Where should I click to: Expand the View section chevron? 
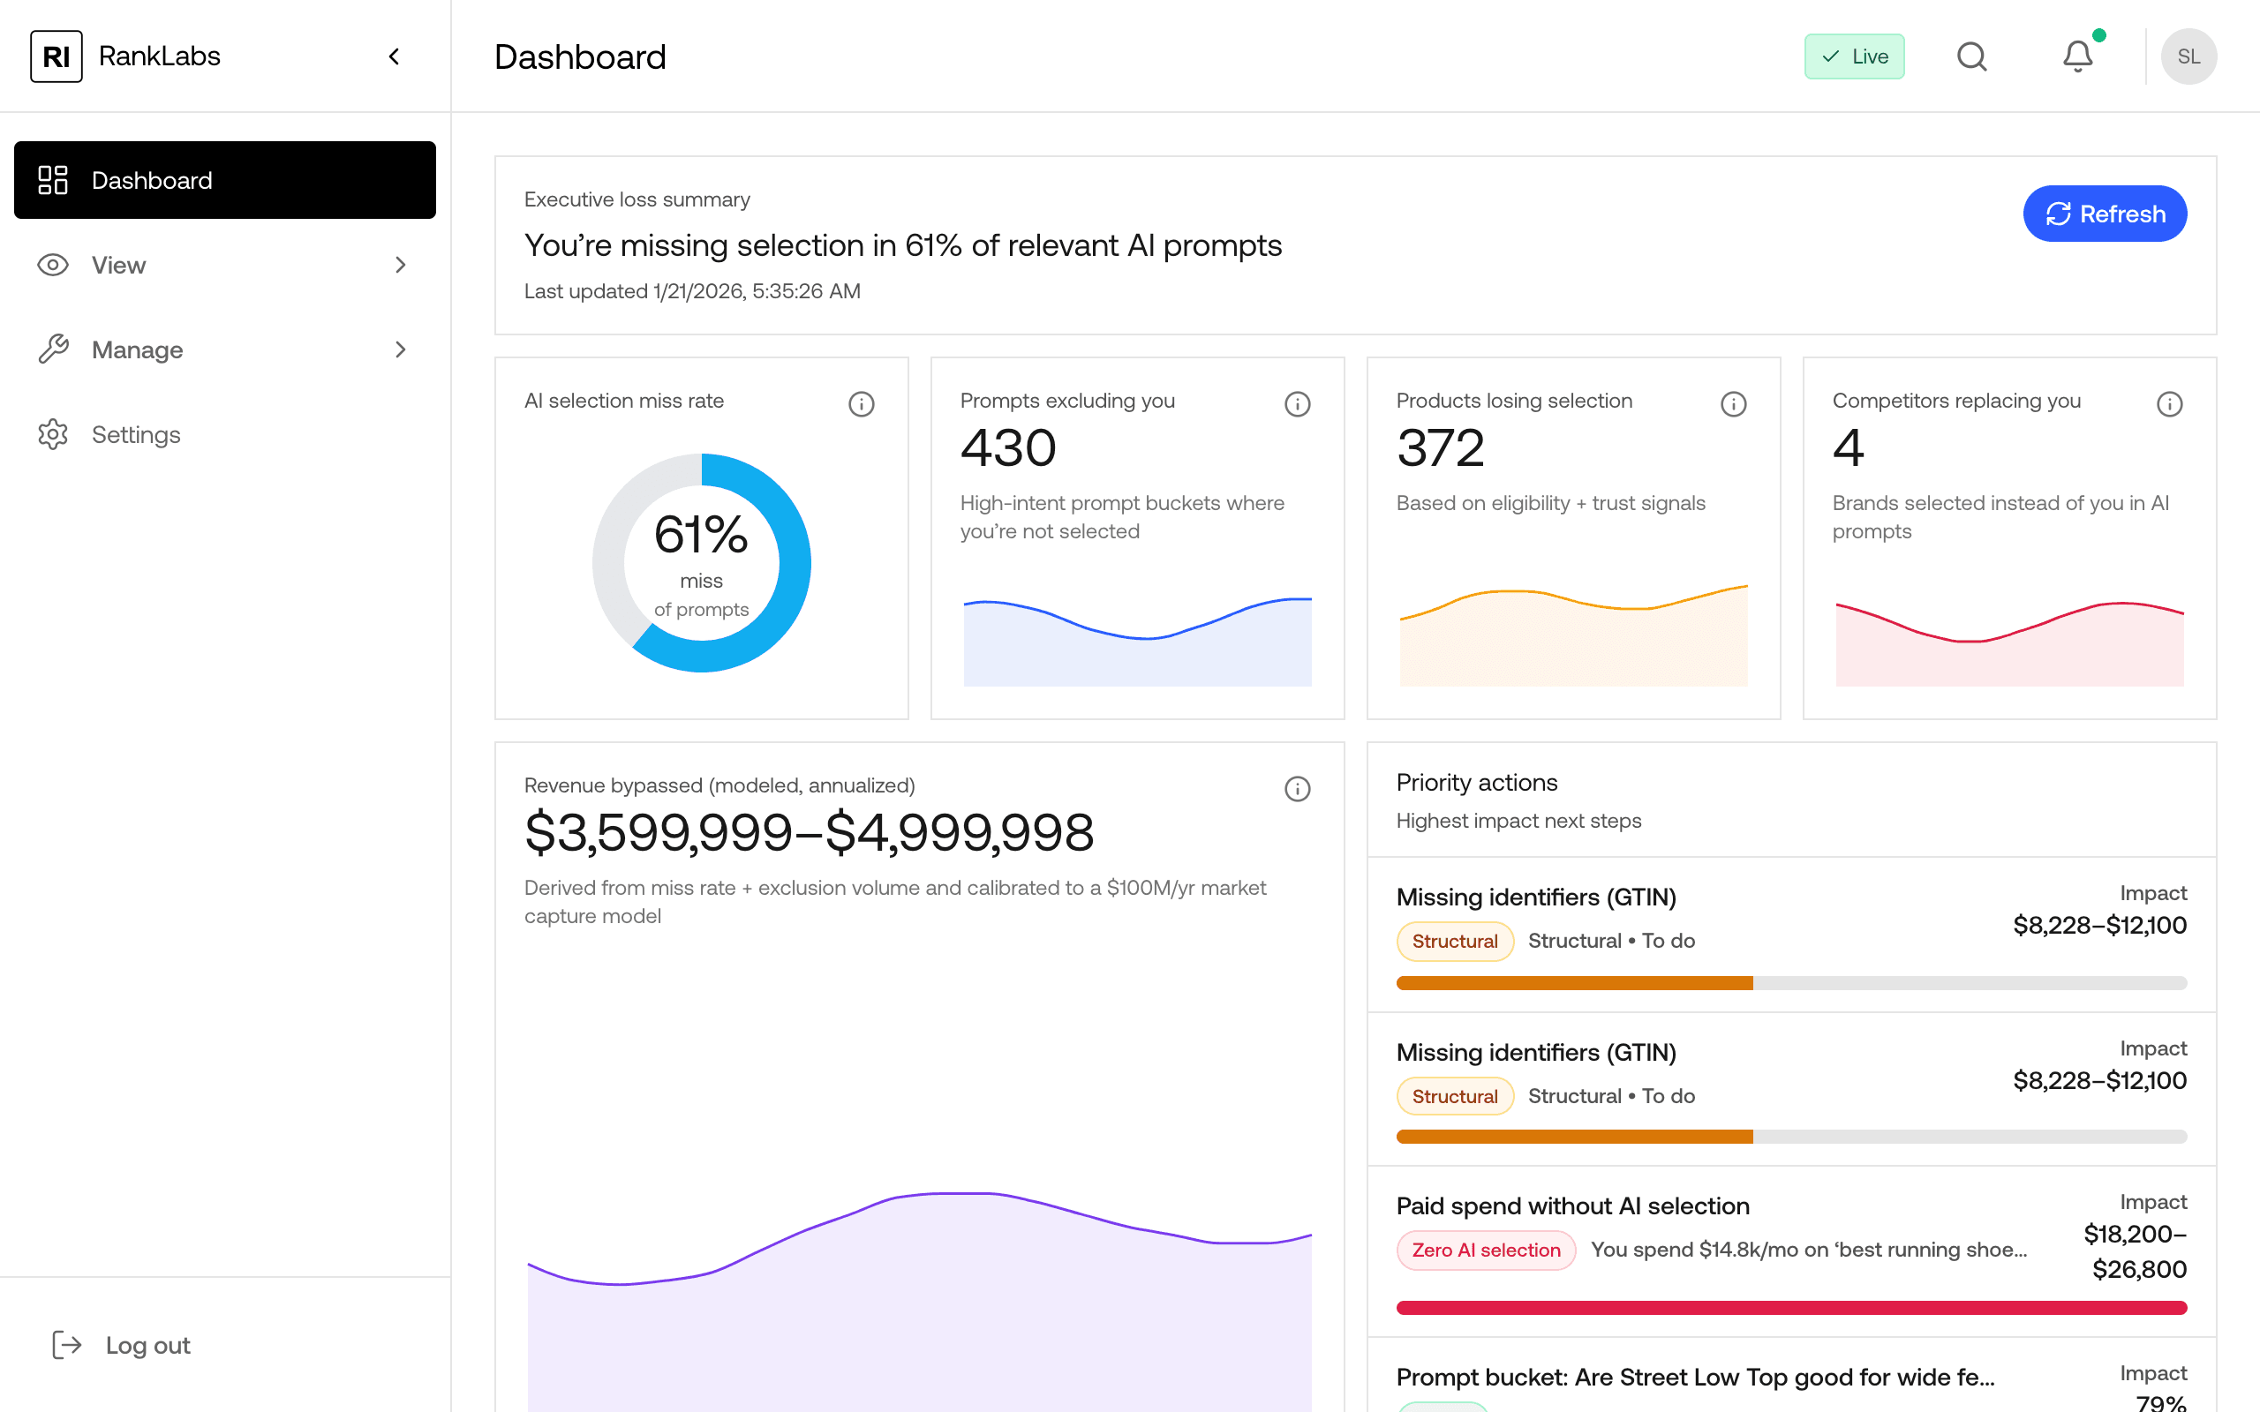coord(401,266)
